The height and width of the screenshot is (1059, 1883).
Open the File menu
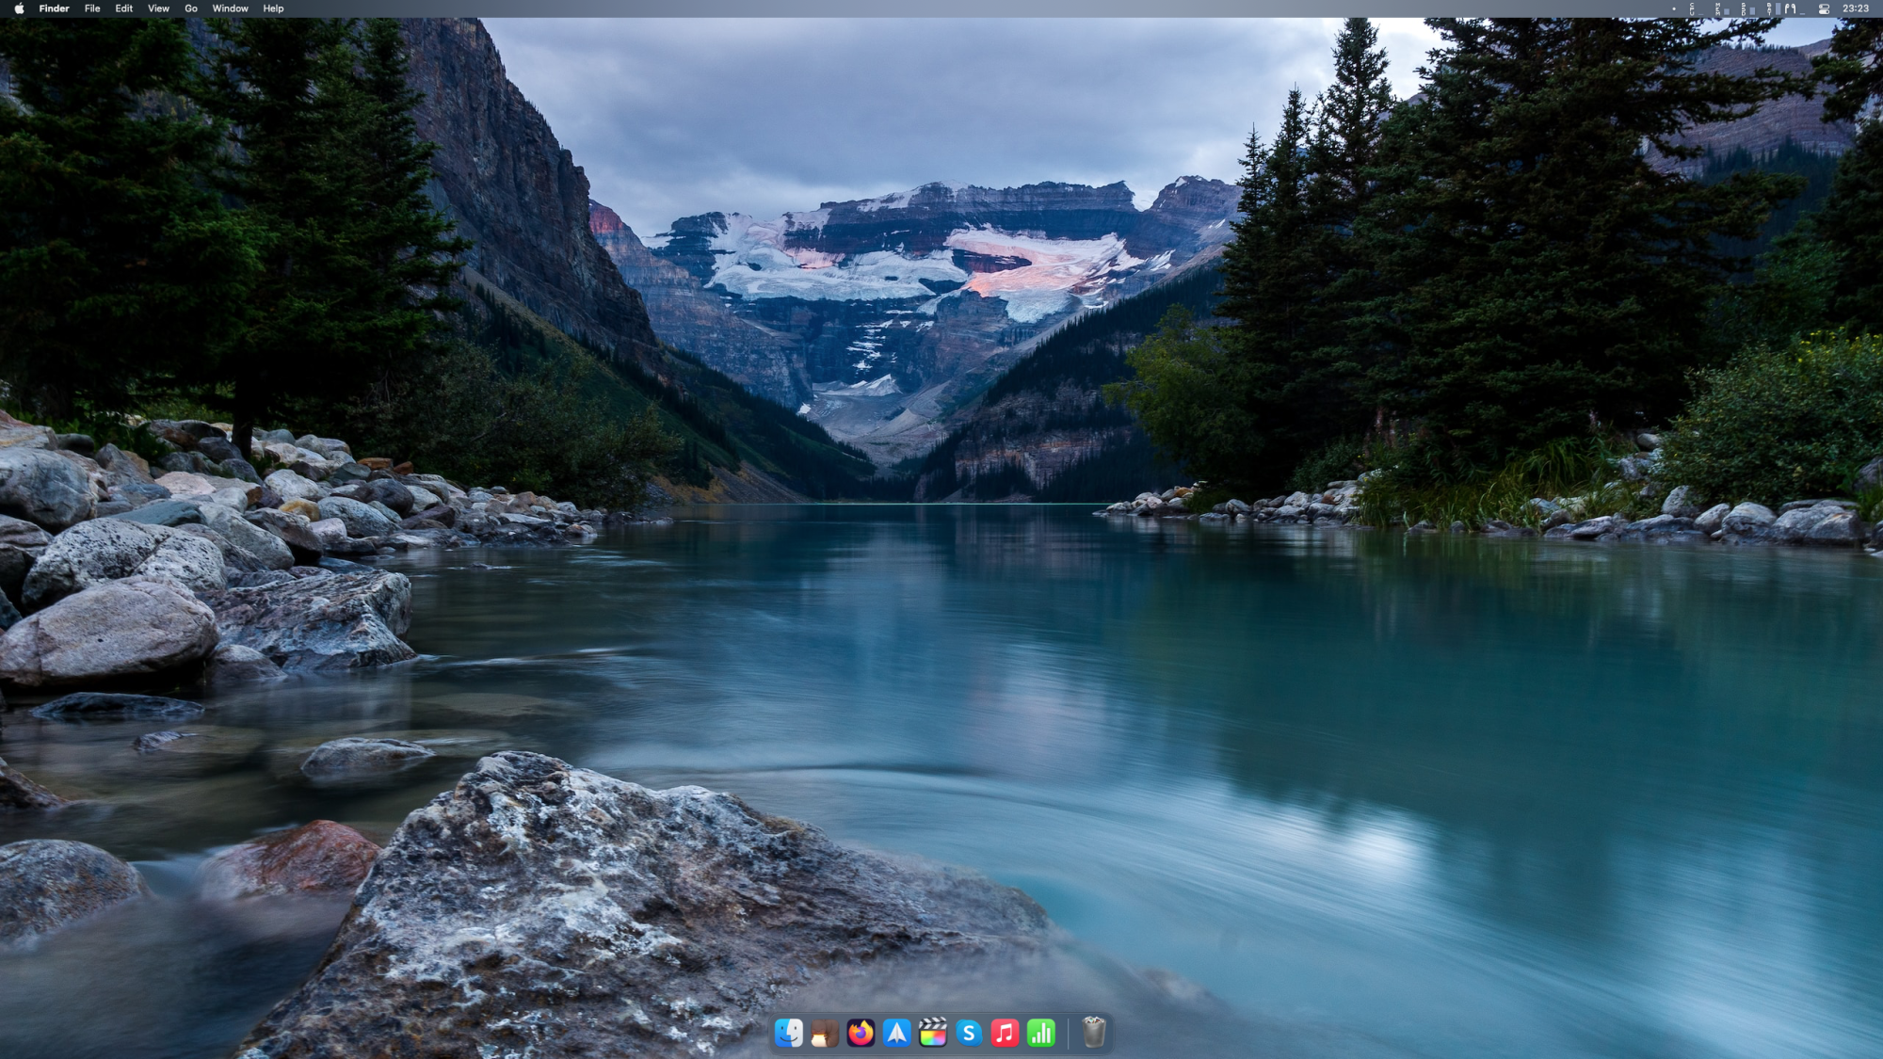(92, 8)
